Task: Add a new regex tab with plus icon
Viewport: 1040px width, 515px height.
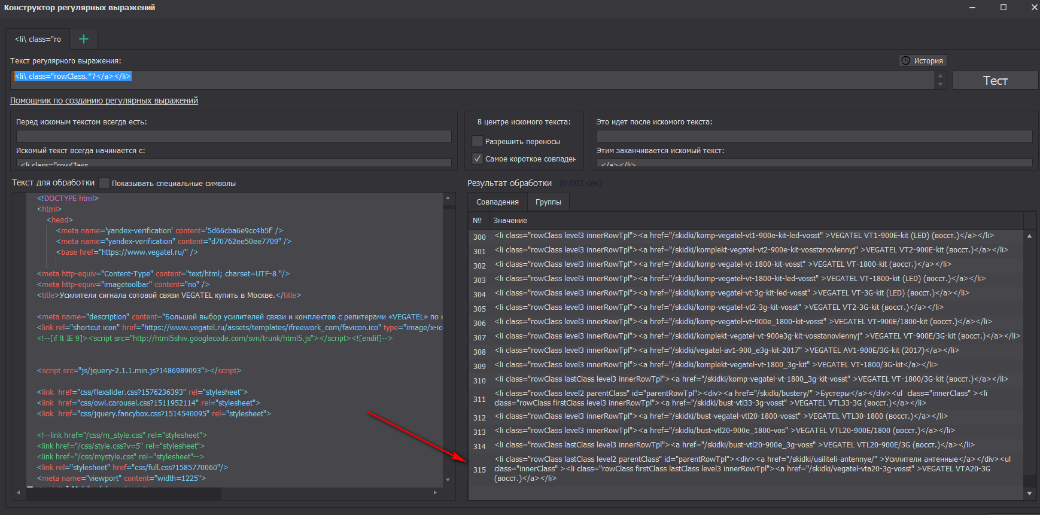Action: (x=84, y=39)
